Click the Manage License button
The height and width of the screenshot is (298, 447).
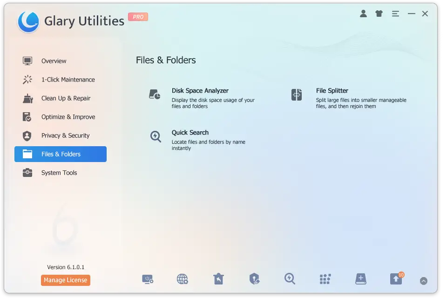[x=65, y=280]
